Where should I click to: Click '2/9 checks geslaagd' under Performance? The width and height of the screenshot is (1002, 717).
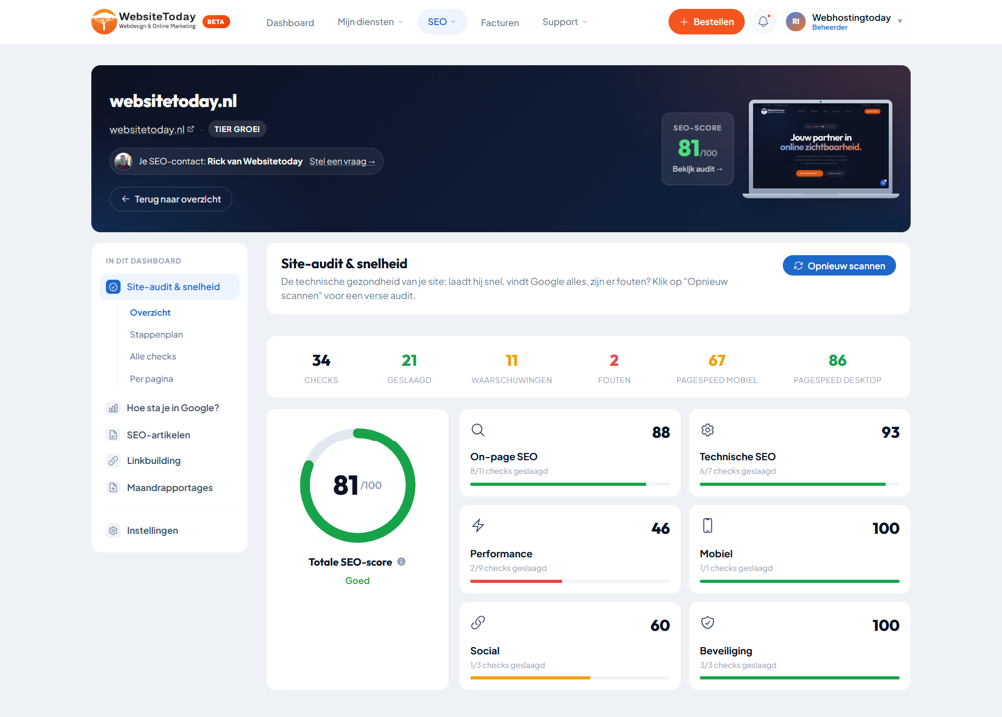pyautogui.click(x=508, y=568)
